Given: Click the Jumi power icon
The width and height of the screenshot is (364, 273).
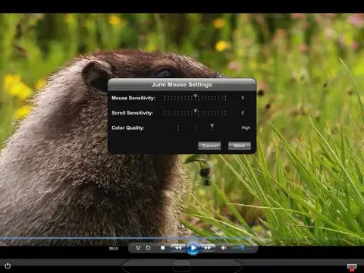Looking at the screenshot, I should pos(8,265).
